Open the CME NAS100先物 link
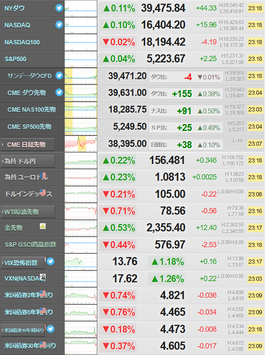The height and width of the screenshot is (355, 265). point(32,110)
